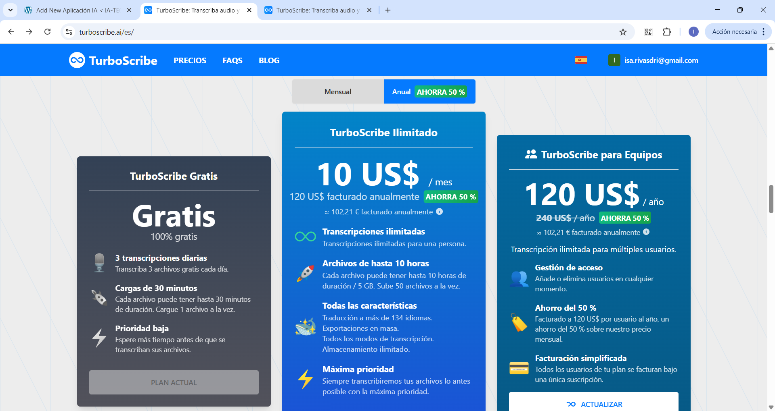
Task: Click ACTUALIZAR button for Equipos plan
Action: 593,404
